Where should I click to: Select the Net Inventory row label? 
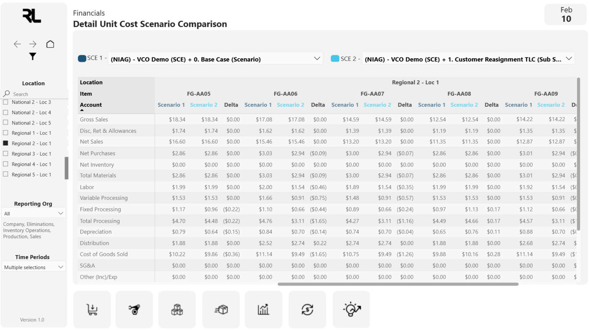pos(97,165)
